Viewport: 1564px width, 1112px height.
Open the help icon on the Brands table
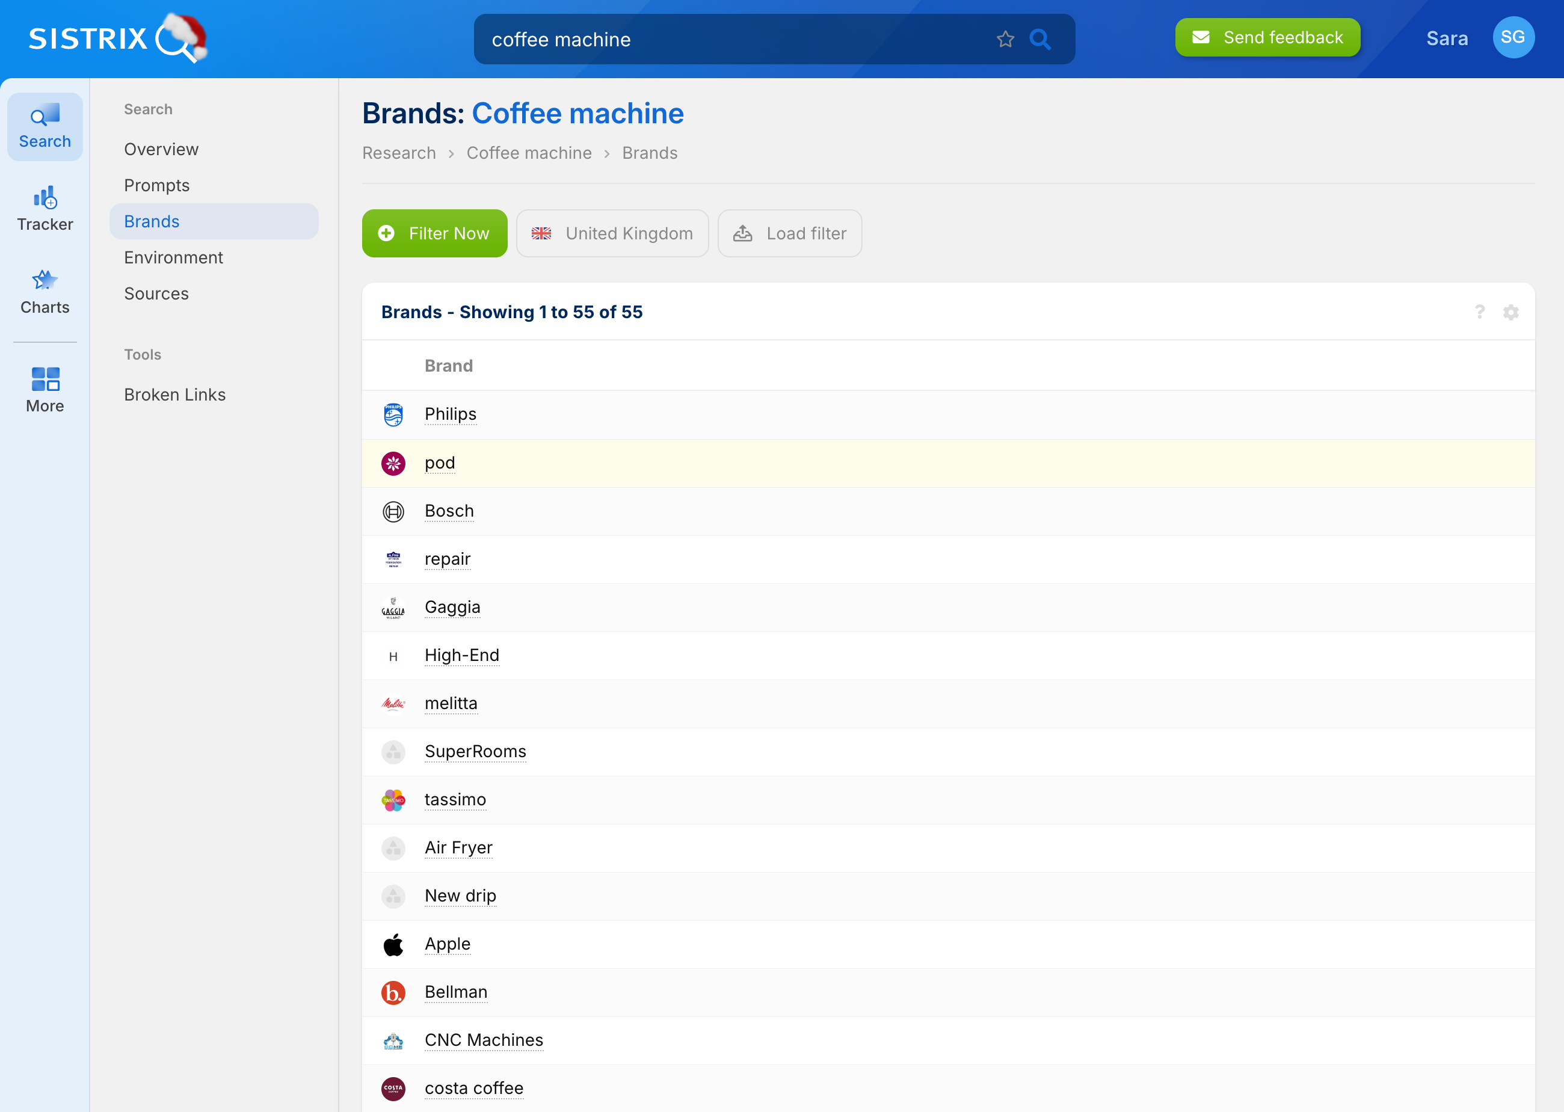[1480, 312]
